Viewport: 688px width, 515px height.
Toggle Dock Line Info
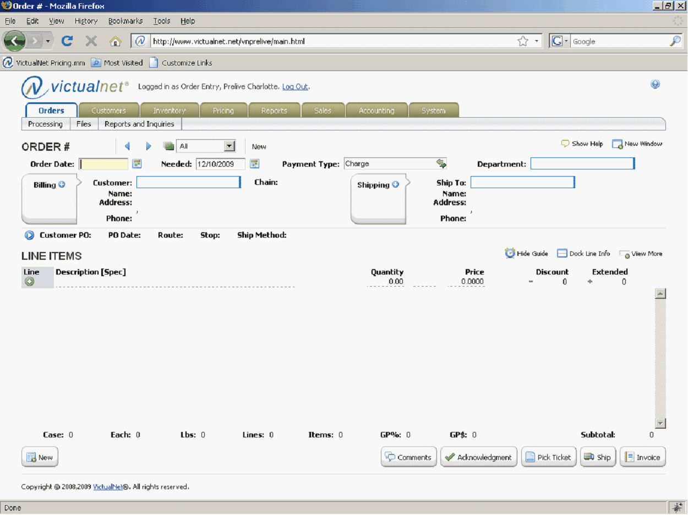583,254
